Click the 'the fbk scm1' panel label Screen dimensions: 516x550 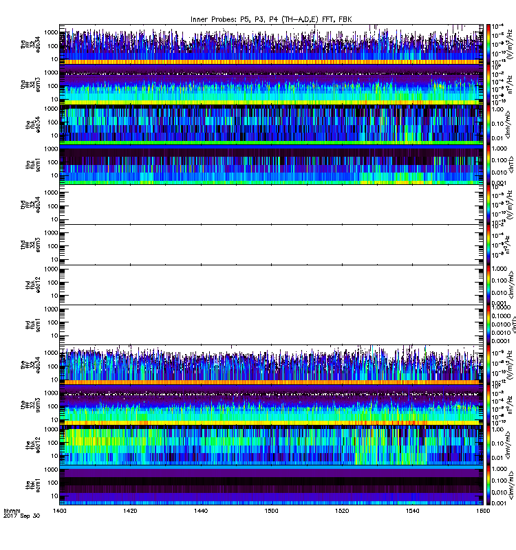point(33,485)
